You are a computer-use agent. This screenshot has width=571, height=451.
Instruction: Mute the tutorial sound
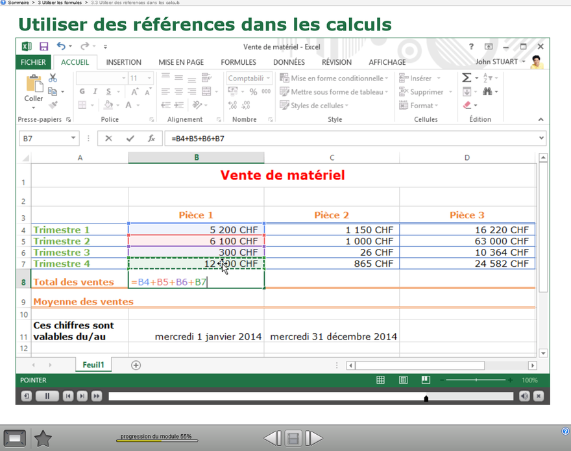click(524, 396)
